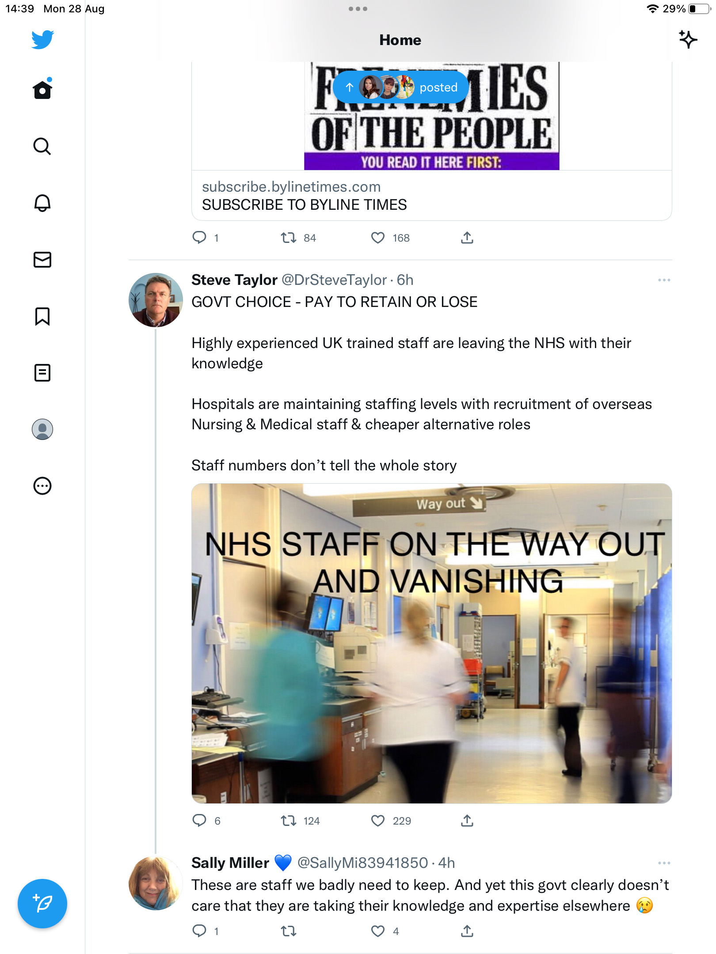Go to the Home tab in the sidebar

[42, 90]
